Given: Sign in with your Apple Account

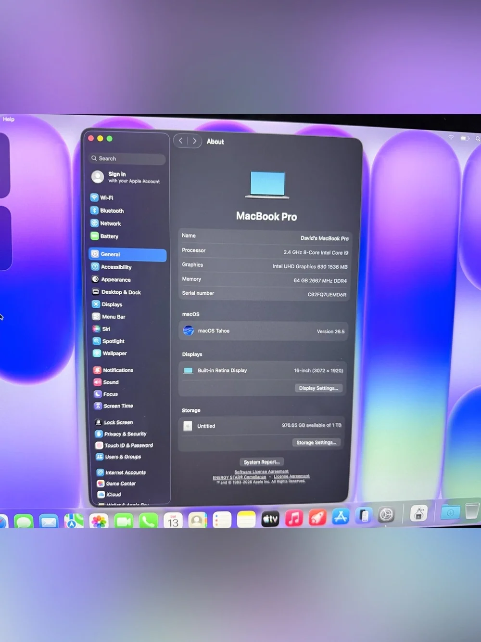Looking at the screenshot, I should pyautogui.click(x=126, y=177).
